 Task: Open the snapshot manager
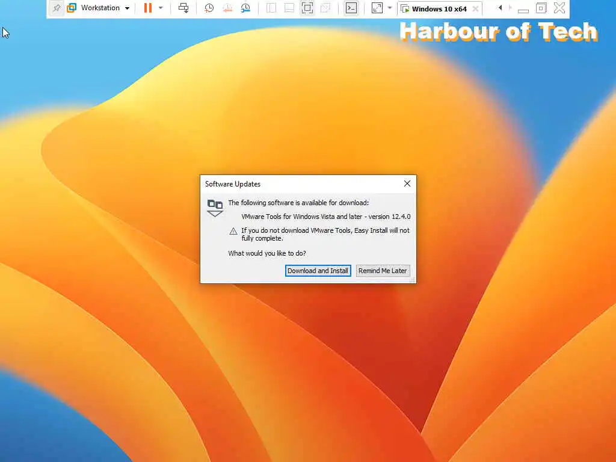(245, 8)
